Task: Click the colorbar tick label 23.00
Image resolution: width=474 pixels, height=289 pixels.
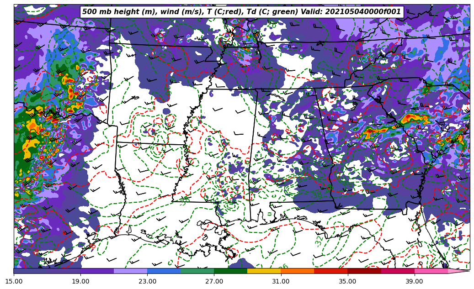Action: tap(147, 282)
